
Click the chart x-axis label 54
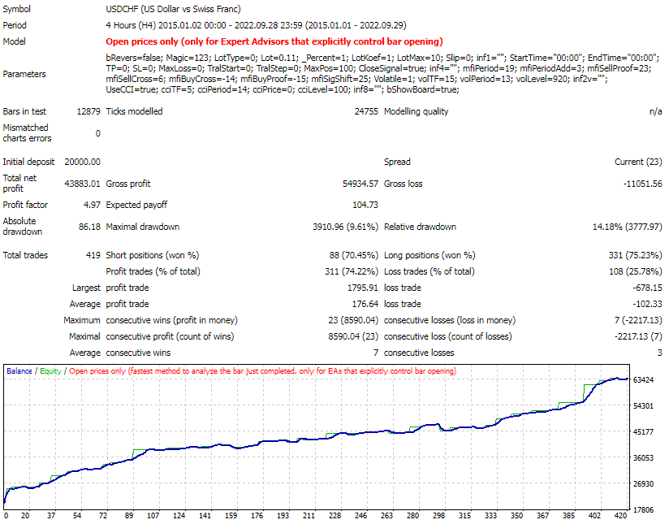(77, 516)
